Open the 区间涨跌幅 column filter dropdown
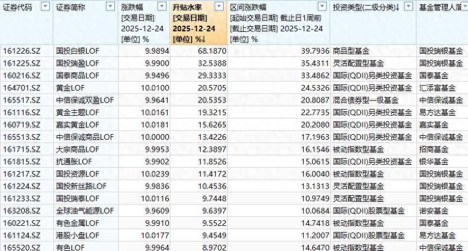The image size is (468, 251). pyautogui.click(x=322, y=6)
